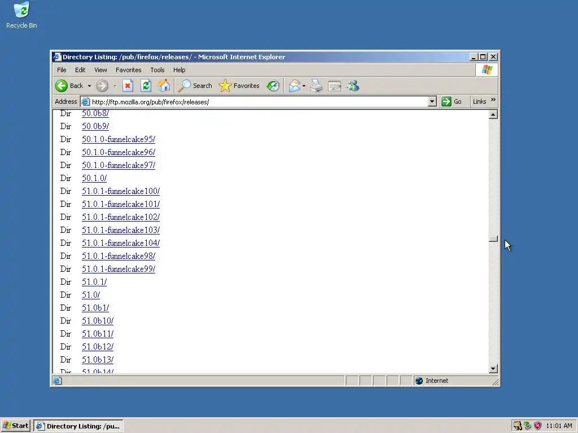This screenshot has width=578, height=433.
Task: Open the 51.0b11/ directory link
Action: tap(97, 334)
